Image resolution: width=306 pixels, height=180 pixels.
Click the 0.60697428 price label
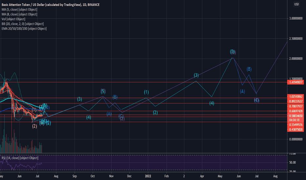295,111
